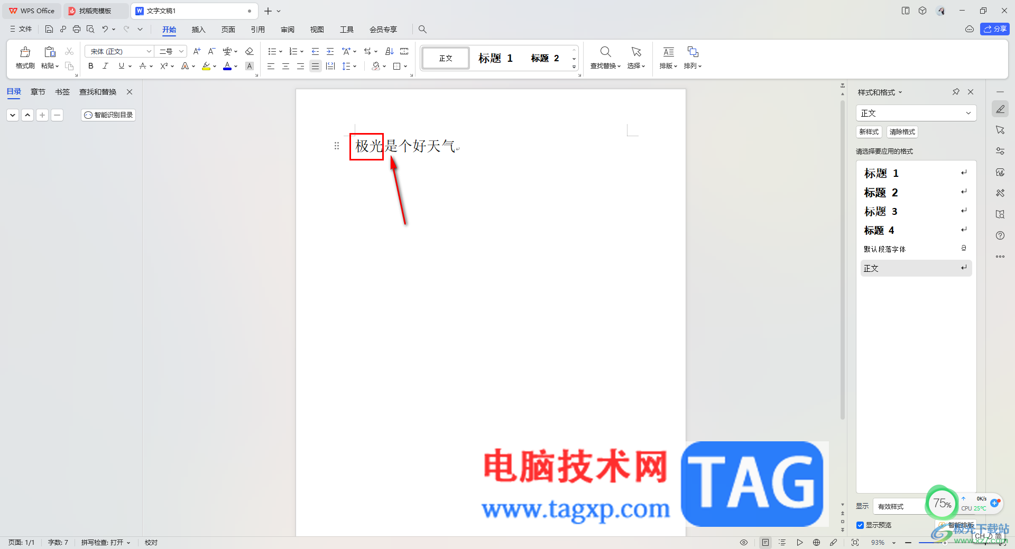Decrease font size with A- icon
Viewport: 1015px width, 549px height.
[211, 51]
